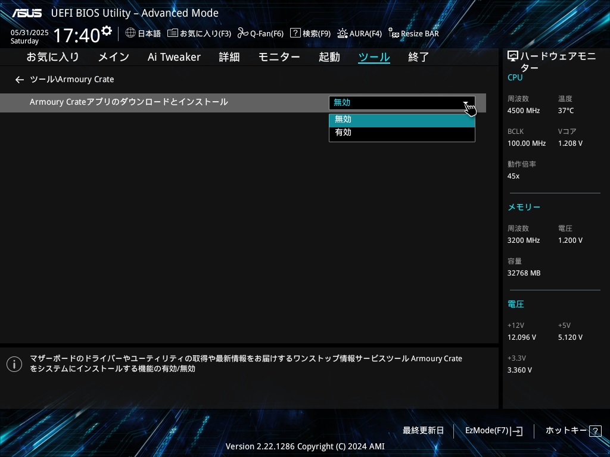This screenshot has width=610, height=457.
Task: Click the 32768 MB capacity value
Action: tap(524, 273)
